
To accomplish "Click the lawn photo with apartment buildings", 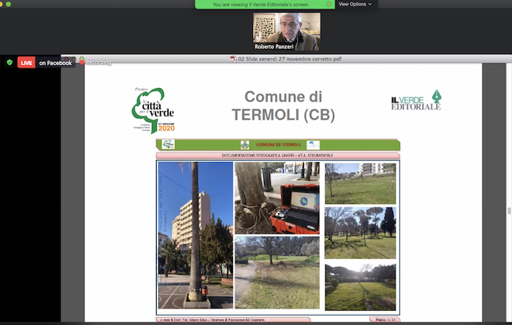I will coord(360,183).
